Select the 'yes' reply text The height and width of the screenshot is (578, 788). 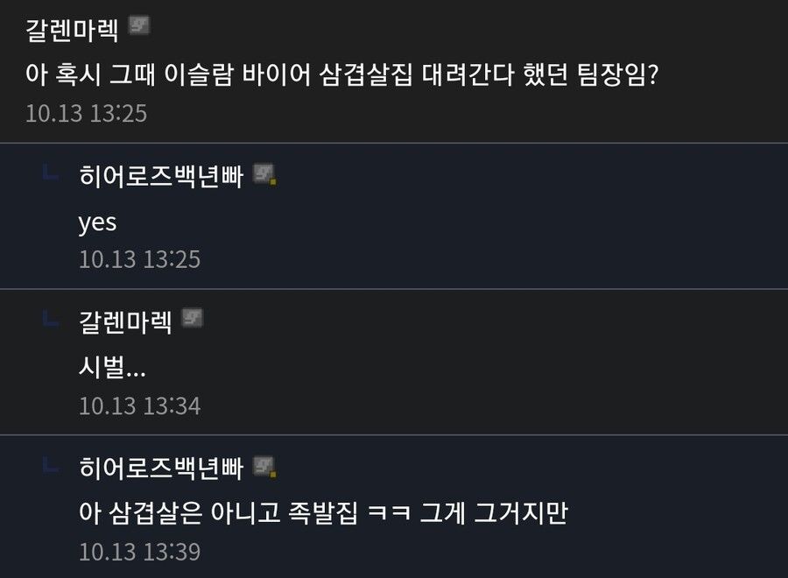[x=97, y=222]
